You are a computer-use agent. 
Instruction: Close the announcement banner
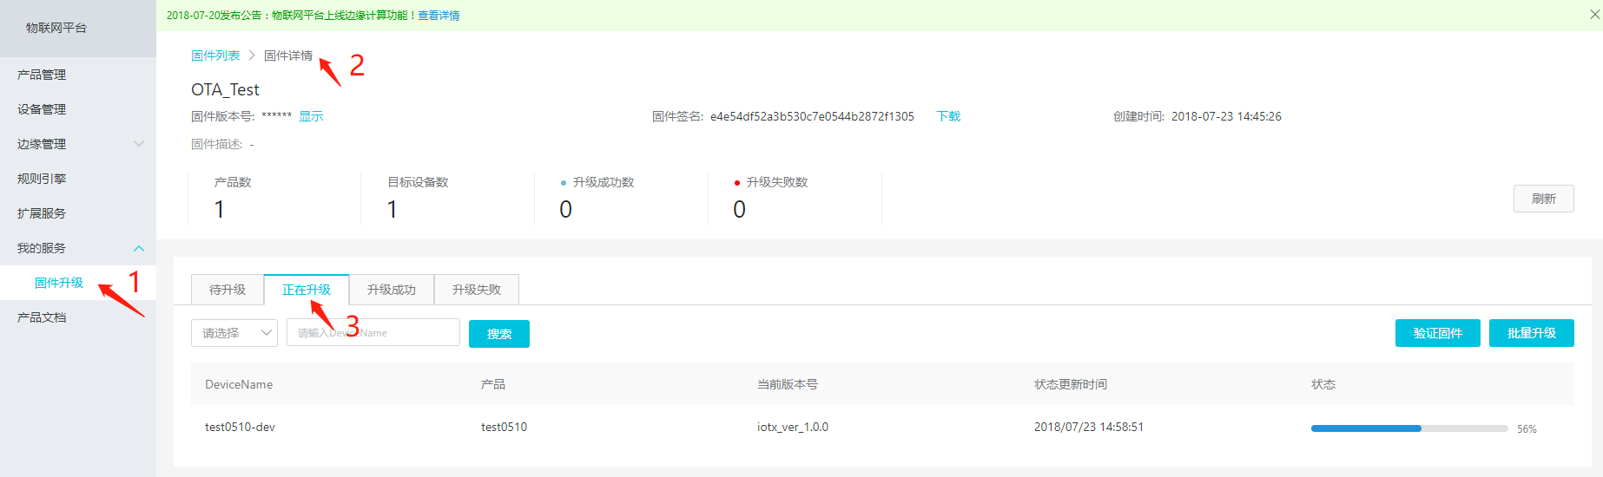[1594, 15]
